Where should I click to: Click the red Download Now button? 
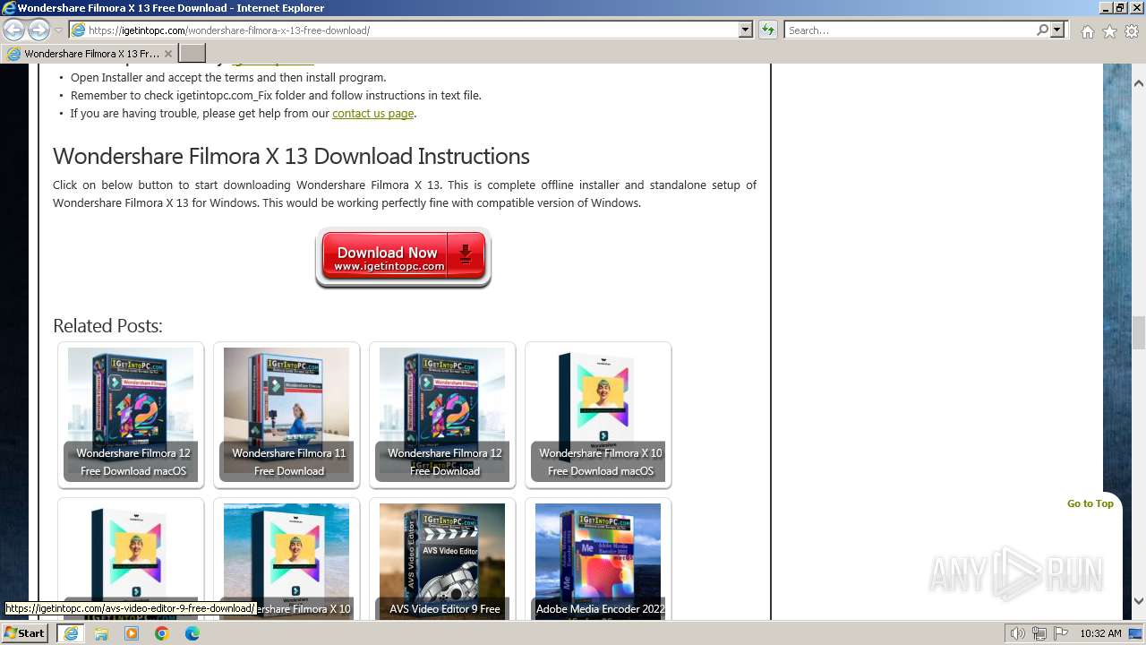click(x=403, y=257)
